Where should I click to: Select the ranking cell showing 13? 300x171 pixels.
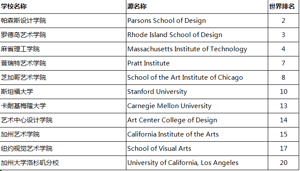point(283,106)
